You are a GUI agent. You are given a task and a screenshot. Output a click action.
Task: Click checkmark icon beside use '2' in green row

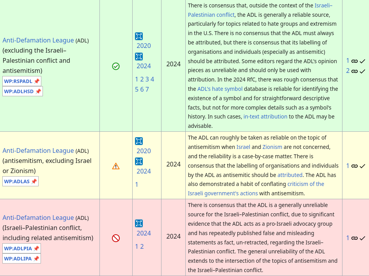(x=362, y=71)
